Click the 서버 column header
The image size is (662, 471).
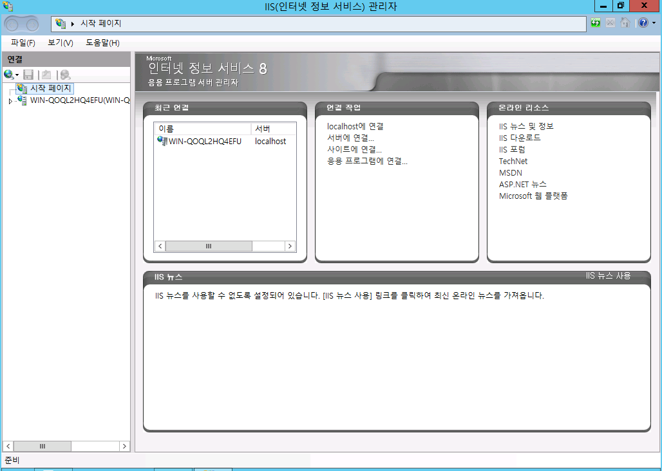point(274,129)
